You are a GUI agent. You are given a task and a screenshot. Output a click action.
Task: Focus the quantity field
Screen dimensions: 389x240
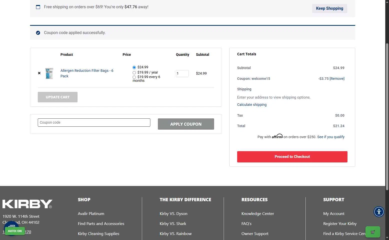point(182,74)
